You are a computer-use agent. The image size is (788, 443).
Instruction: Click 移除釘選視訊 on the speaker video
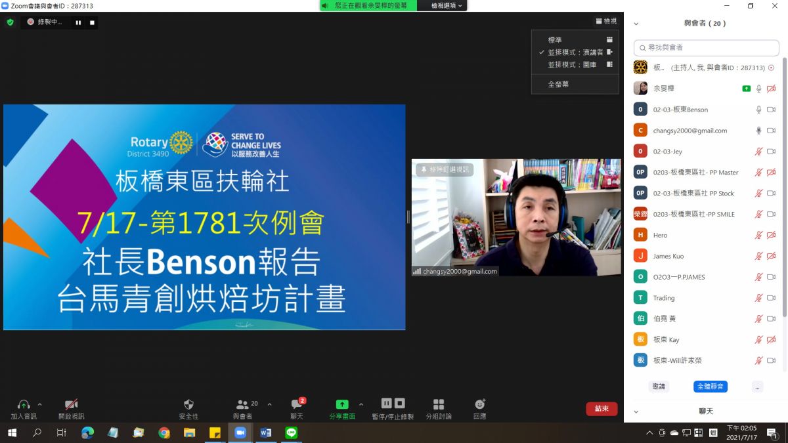tap(445, 169)
